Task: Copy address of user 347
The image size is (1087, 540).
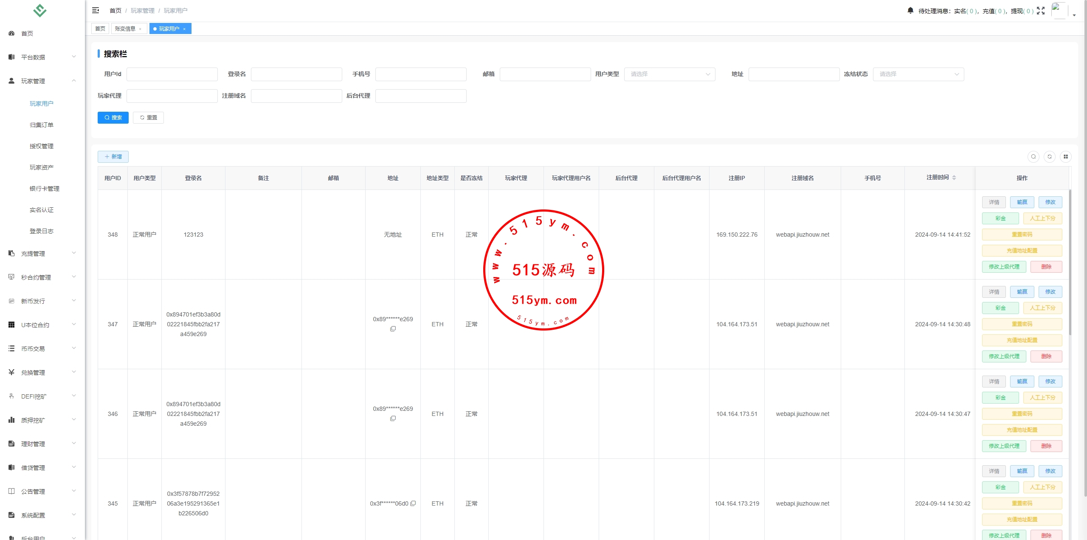Action: click(x=393, y=329)
